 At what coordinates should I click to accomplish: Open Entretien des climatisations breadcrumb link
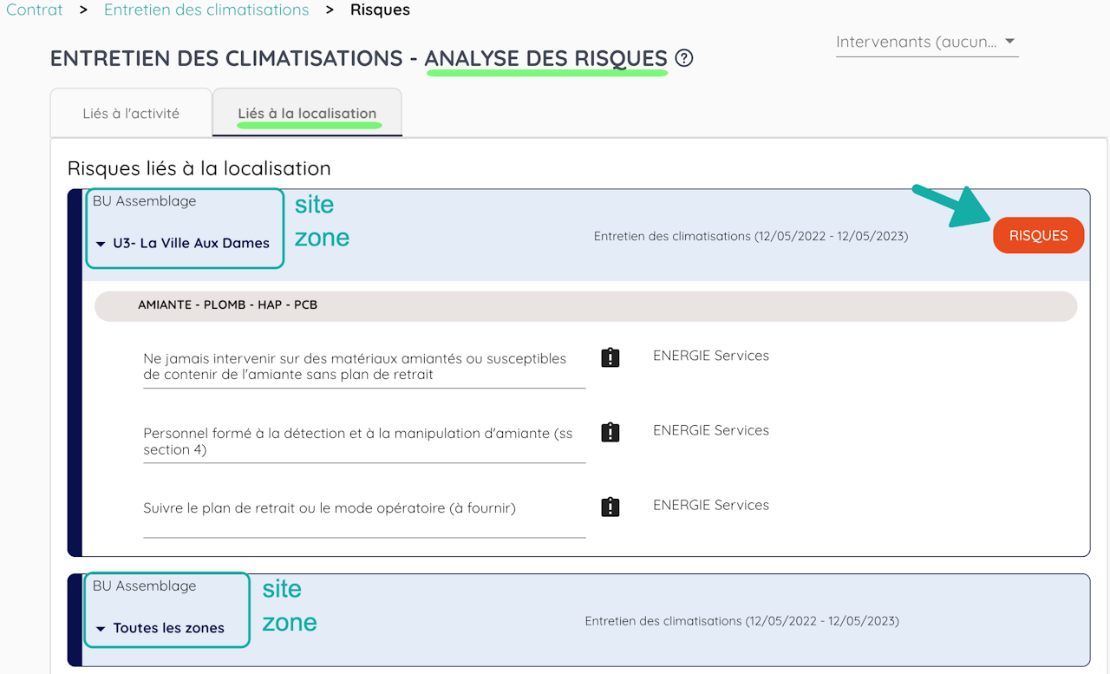tap(206, 10)
